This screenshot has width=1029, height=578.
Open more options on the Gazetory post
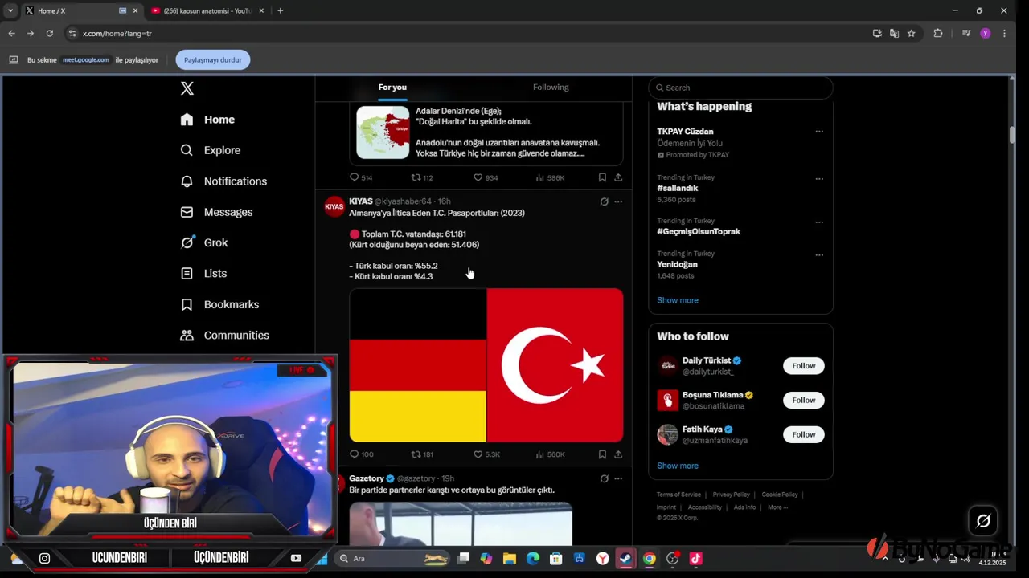[618, 478]
